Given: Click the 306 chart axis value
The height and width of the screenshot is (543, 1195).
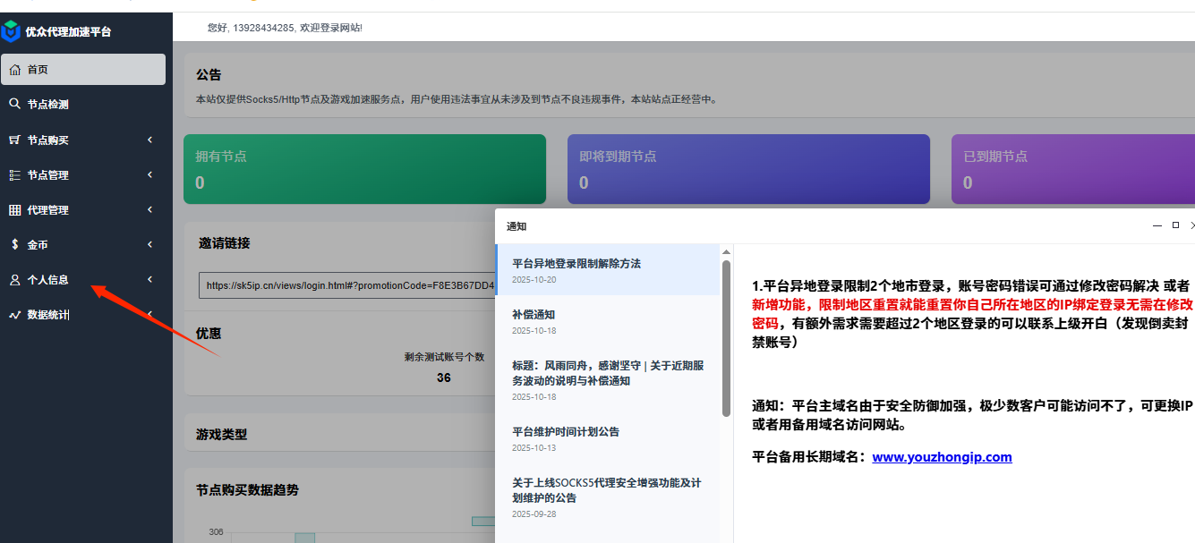Looking at the screenshot, I should coord(216,532).
